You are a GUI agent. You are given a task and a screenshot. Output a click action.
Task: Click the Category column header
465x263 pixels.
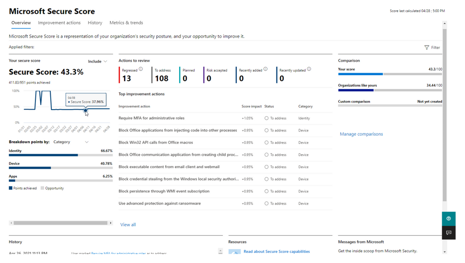(305, 106)
